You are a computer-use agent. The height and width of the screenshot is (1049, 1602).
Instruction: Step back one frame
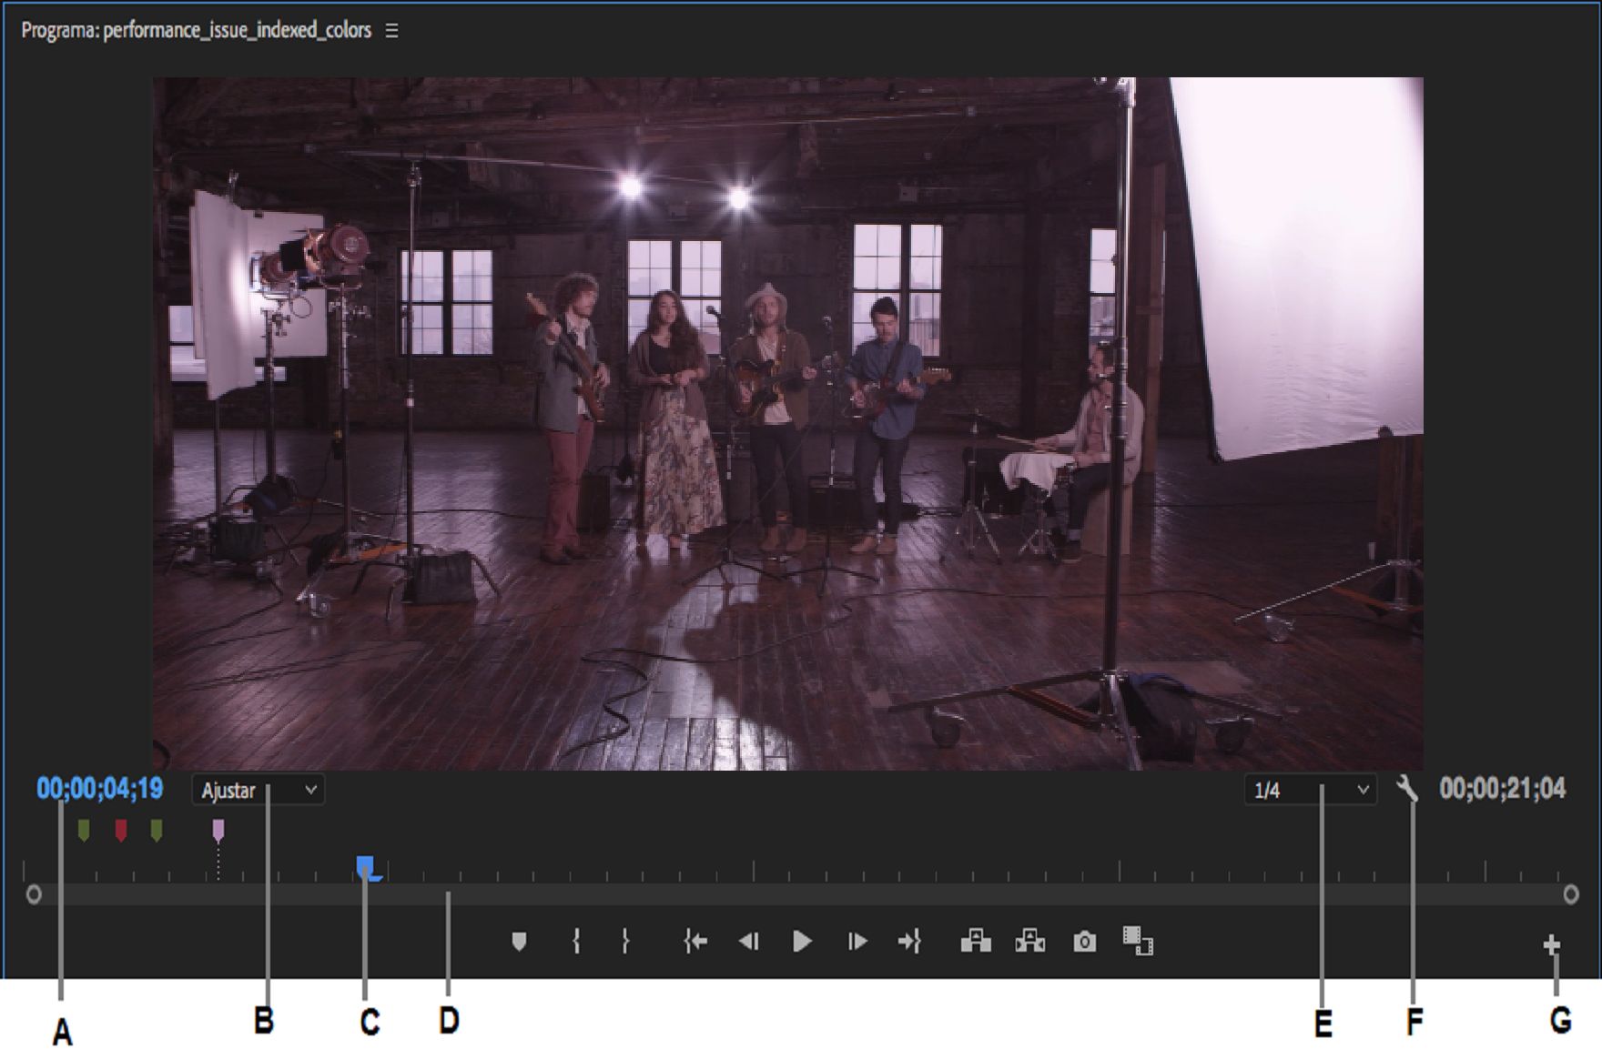tap(749, 943)
